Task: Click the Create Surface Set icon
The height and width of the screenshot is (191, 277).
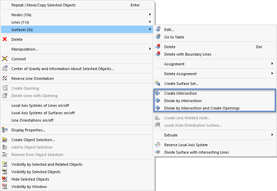Action: point(158,84)
